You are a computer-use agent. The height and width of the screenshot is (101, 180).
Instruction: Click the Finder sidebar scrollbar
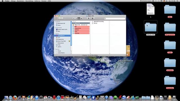point(71,33)
